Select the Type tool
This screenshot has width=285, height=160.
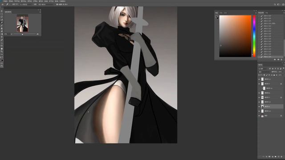(x=2, y=37)
